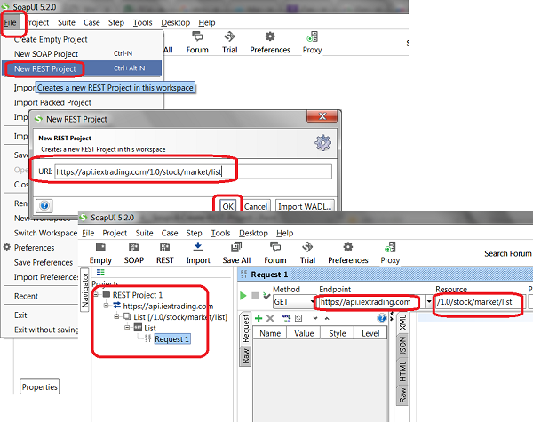
Task: Click the SOAP project toolbar icon
Action: pyautogui.click(x=131, y=251)
